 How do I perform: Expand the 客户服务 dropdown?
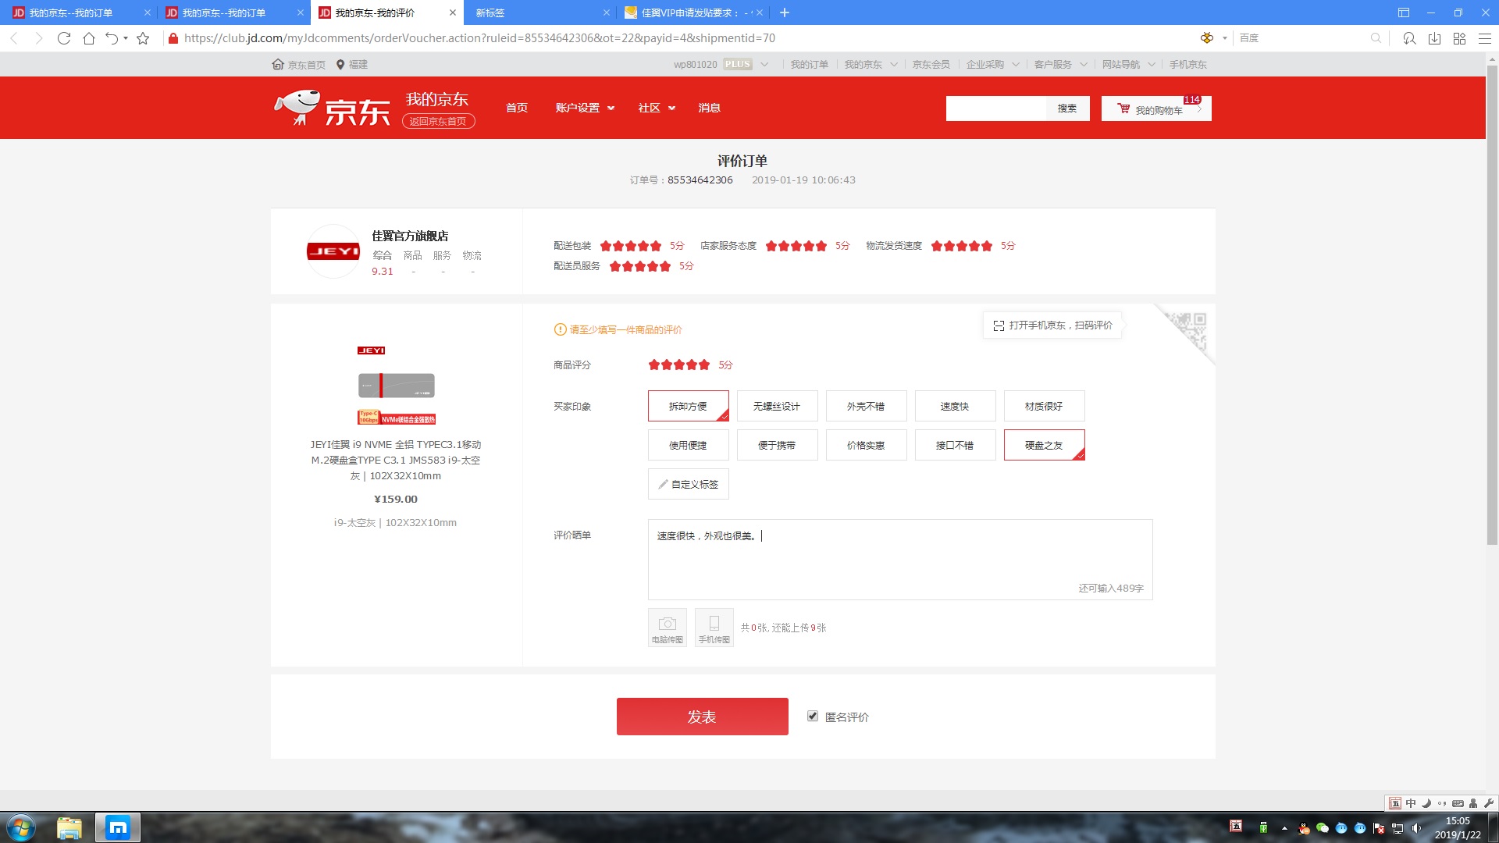(1084, 64)
